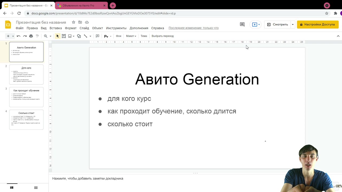342x192 pixels.
Task: Click the zoom magnifier tool
Action: click(x=46, y=36)
